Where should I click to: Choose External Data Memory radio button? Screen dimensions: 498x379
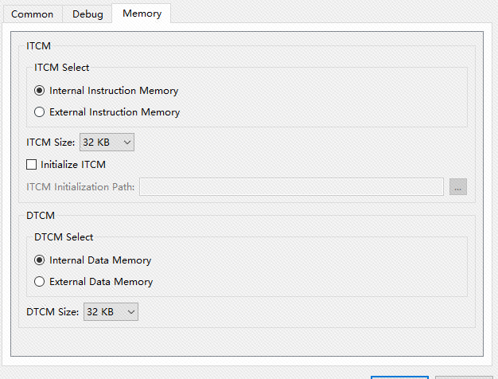[40, 282]
